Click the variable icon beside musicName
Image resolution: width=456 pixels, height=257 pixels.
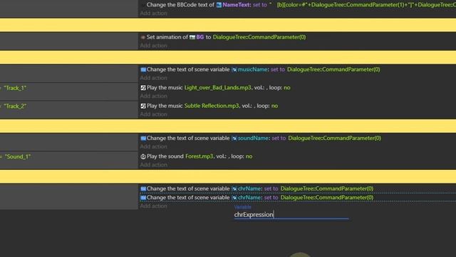click(x=234, y=70)
